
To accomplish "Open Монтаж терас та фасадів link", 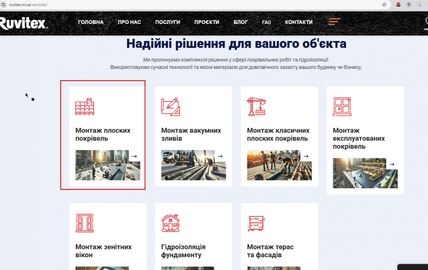I will [x=270, y=251].
